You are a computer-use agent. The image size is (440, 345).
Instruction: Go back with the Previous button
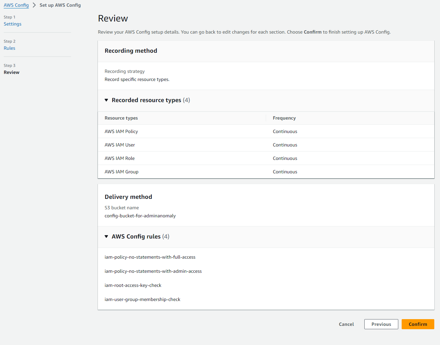click(381, 324)
